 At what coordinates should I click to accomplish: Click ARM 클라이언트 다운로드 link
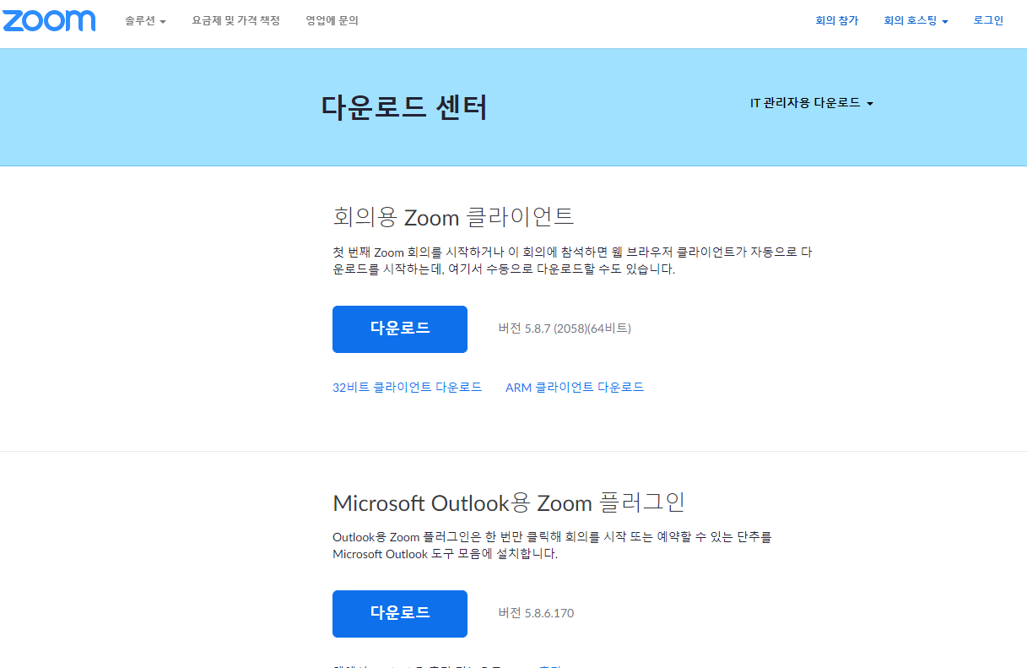pyautogui.click(x=575, y=387)
